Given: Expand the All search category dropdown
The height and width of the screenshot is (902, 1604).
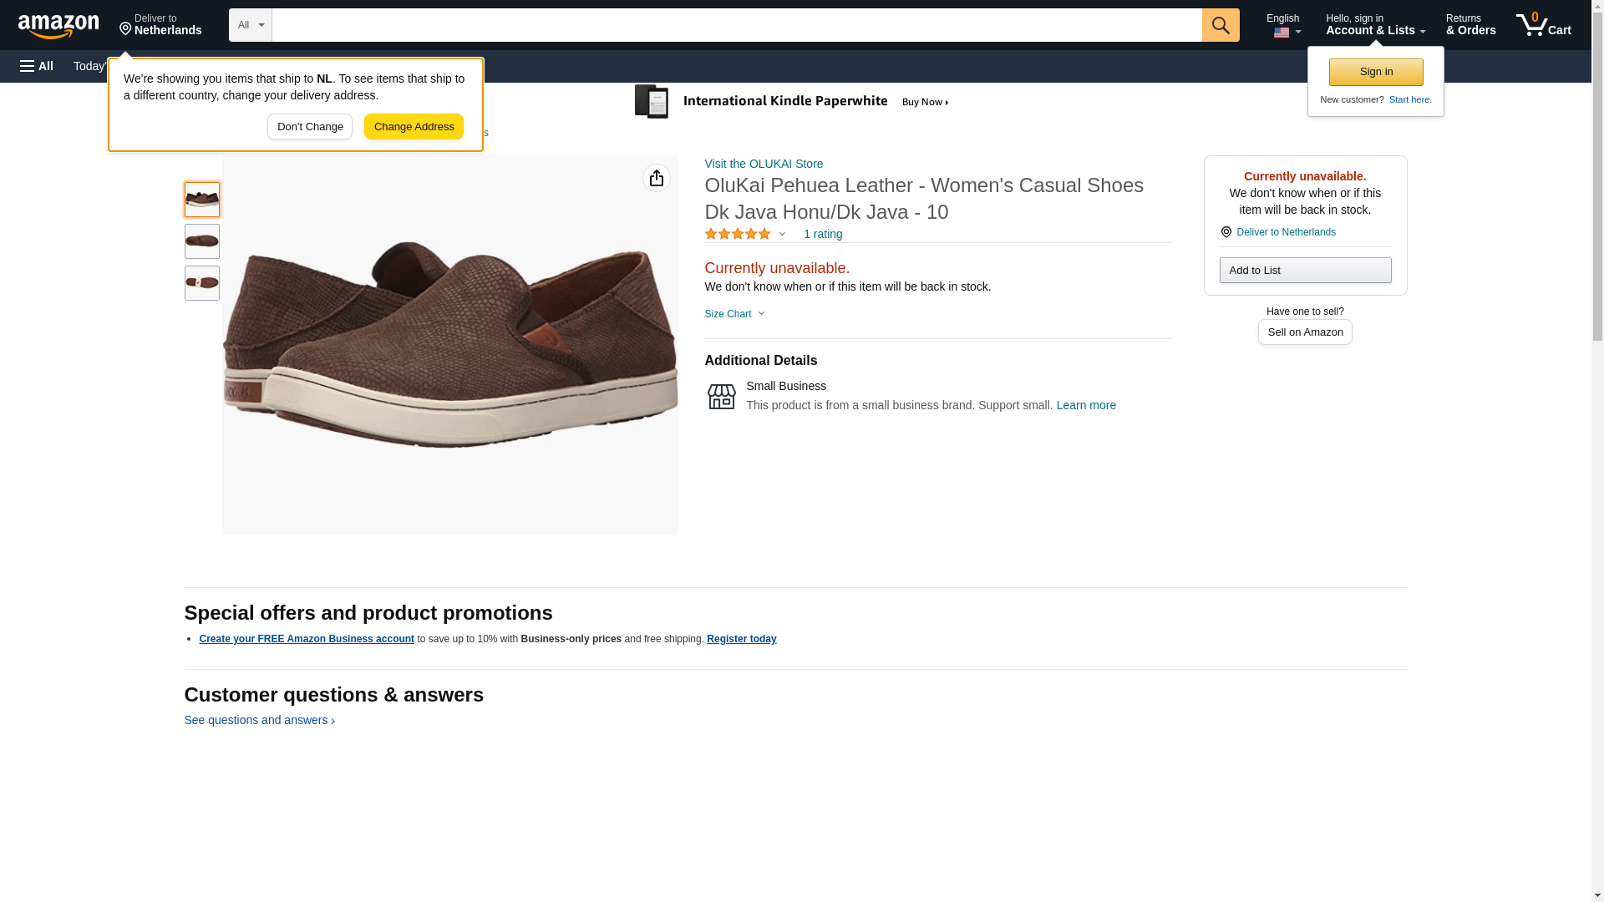Looking at the screenshot, I should pos(250,25).
